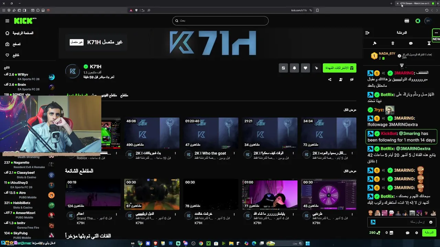The width and height of the screenshot is (440, 247).
Task: Click the news card icon button
Action: [283, 68]
